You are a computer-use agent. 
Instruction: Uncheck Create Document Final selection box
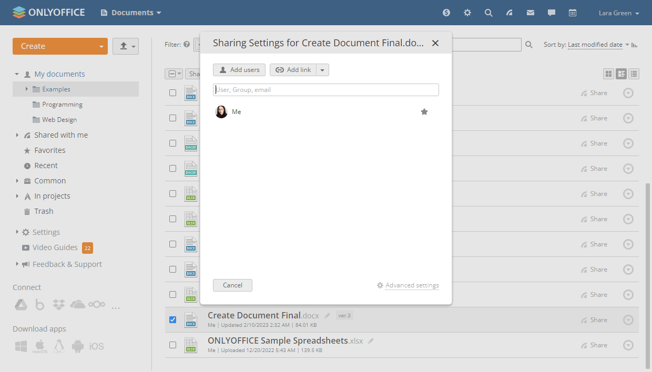point(172,319)
